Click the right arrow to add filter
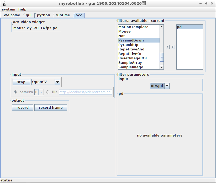 pos(173,47)
